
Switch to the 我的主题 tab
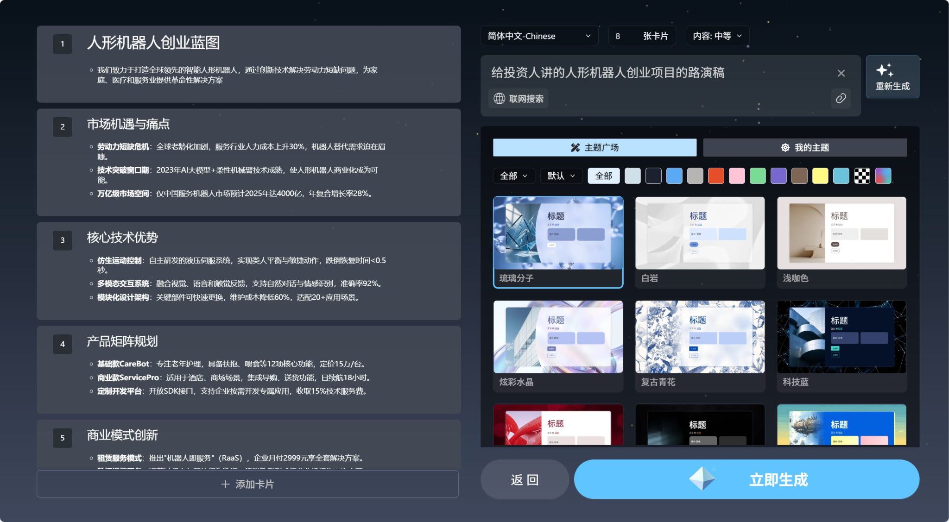(806, 147)
